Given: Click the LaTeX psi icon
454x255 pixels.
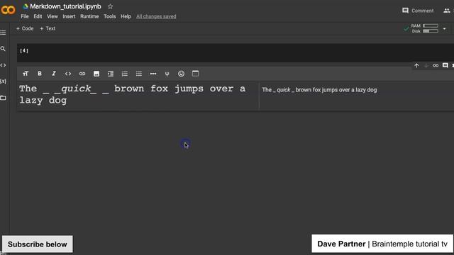Looking at the screenshot, I should (167, 74).
